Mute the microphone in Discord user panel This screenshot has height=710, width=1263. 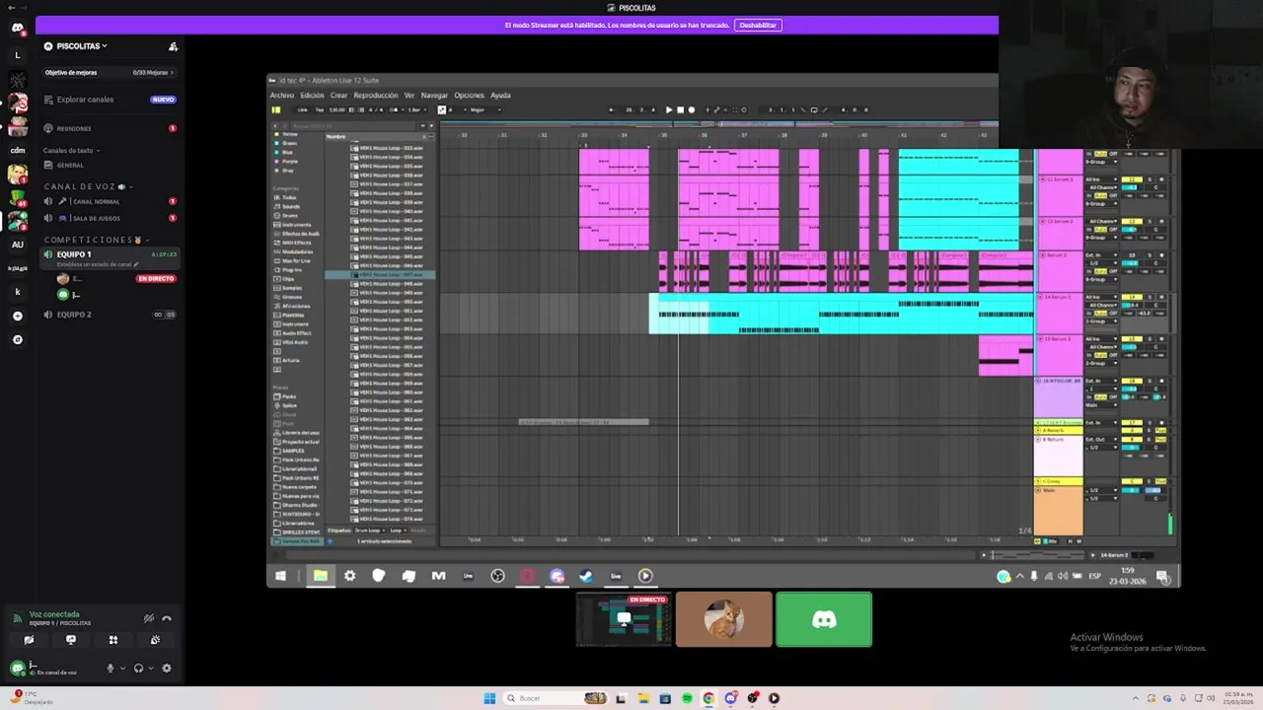[x=111, y=668]
